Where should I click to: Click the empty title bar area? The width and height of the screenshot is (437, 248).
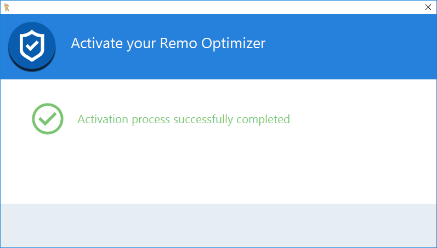[219, 7]
